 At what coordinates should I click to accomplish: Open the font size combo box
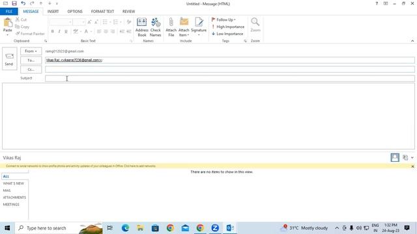pyautogui.click(x=79, y=22)
